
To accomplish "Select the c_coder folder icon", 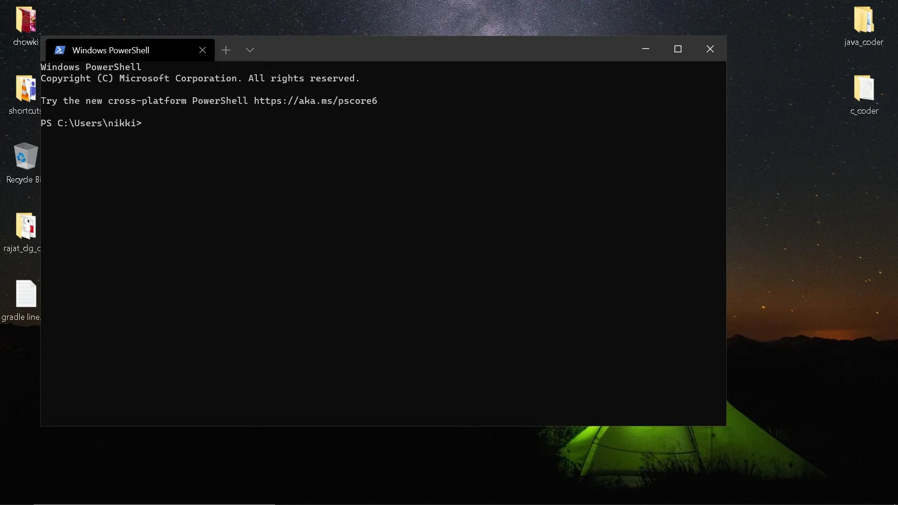I will tap(863, 89).
